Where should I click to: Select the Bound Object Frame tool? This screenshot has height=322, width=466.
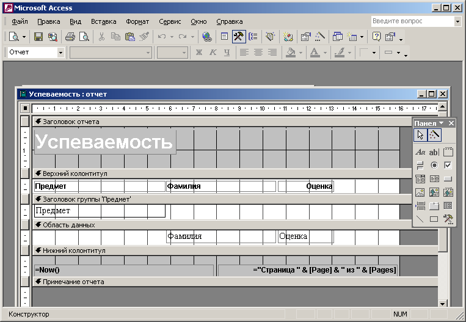448,192
